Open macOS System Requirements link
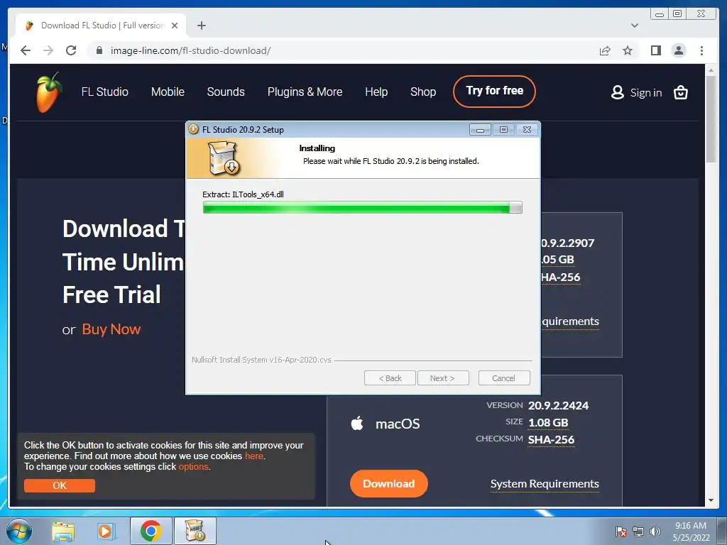The image size is (727, 545). 545,484
